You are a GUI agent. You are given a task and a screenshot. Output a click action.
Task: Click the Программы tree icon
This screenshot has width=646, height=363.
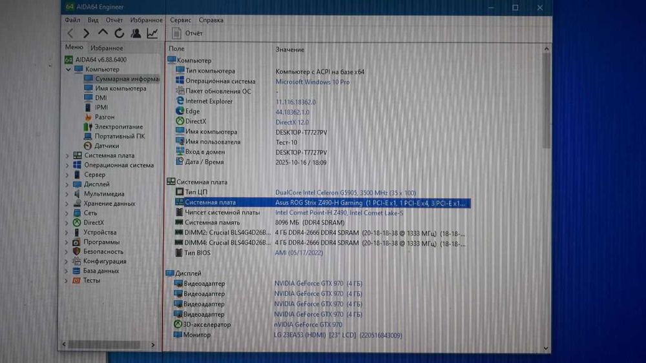click(76, 242)
